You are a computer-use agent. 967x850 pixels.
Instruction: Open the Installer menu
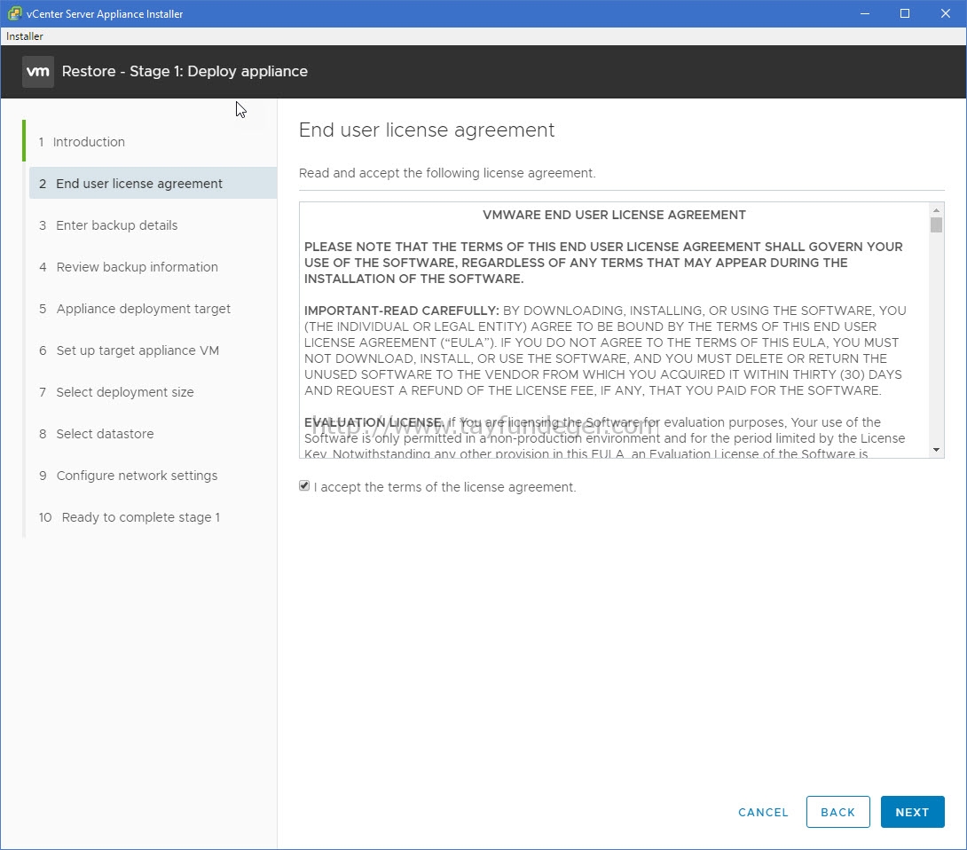[25, 36]
